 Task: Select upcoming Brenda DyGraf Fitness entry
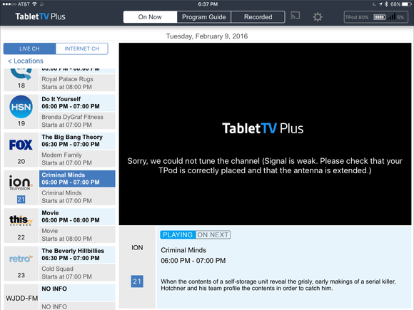click(77, 120)
